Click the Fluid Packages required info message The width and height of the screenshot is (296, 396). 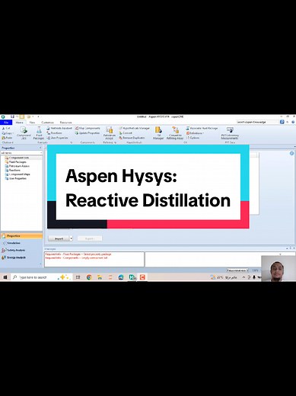78,254
